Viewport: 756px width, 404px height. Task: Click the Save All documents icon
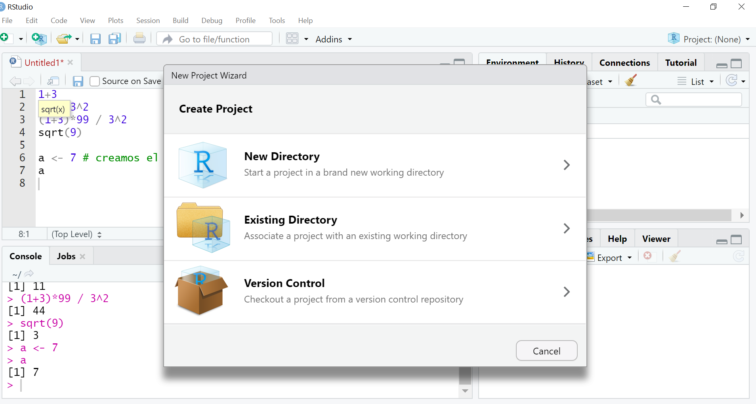click(x=115, y=38)
